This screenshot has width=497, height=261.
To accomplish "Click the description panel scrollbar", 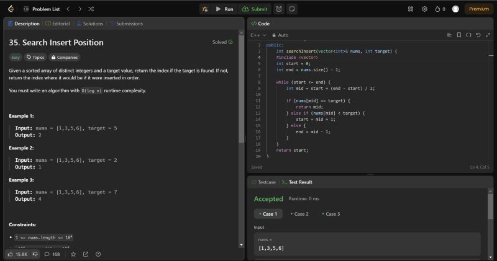I will [241, 89].
